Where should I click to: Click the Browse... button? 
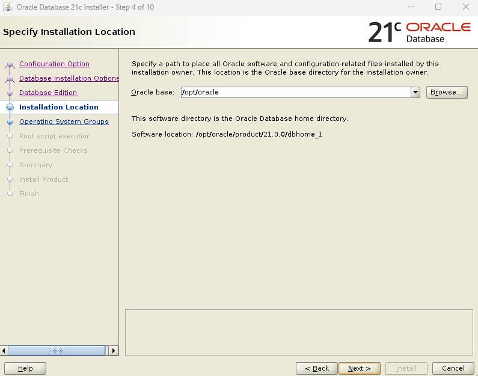coord(447,92)
